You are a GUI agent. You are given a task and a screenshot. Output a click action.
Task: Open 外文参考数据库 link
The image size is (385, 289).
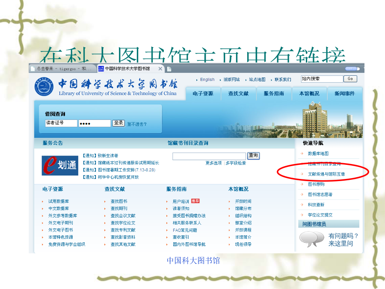tap(62, 215)
